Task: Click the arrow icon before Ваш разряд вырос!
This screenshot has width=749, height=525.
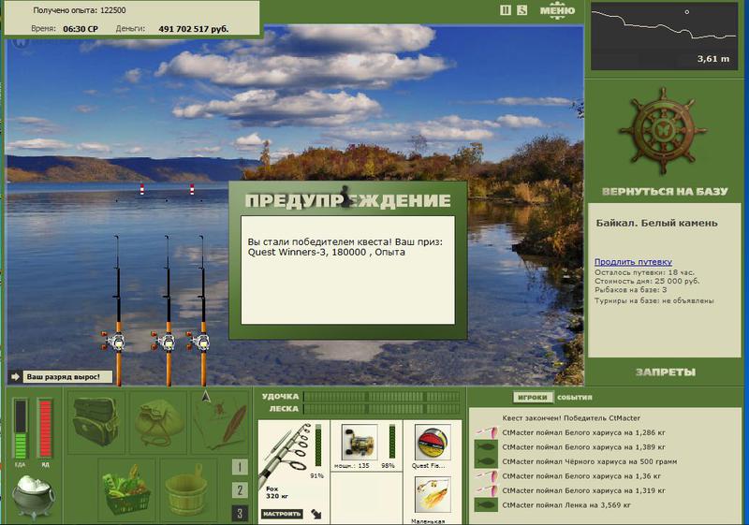Action: [x=15, y=377]
